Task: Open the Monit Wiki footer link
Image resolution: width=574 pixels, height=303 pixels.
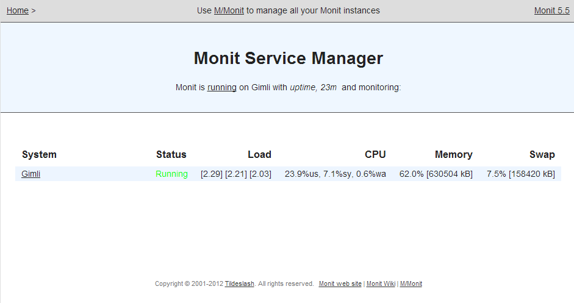Action: click(x=381, y=283)
